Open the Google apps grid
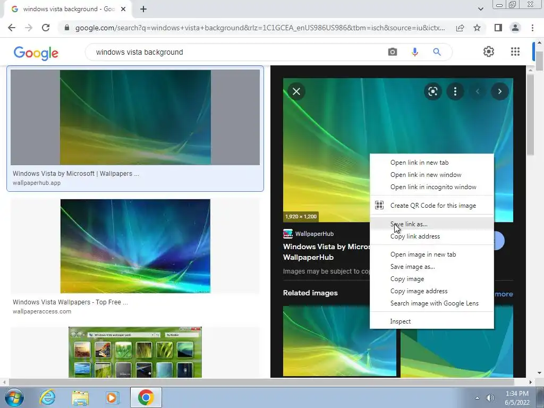Screen dimensions: 544x408 (x=515, y=52)
